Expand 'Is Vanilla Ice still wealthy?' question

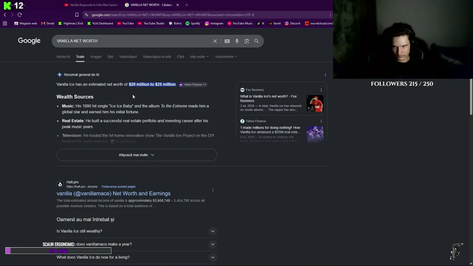[x=137, y=231]
